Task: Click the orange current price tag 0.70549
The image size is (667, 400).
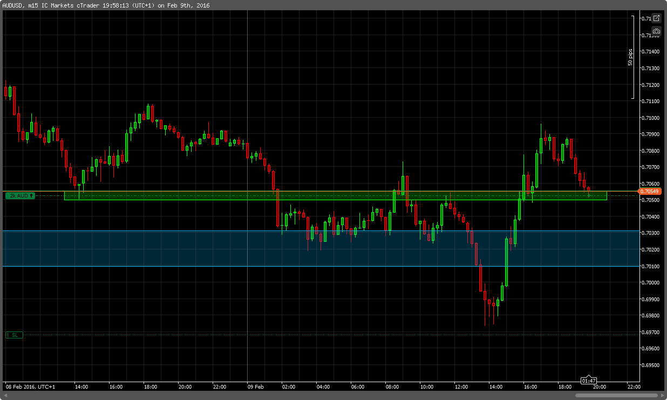Action: tap(649, 191)
